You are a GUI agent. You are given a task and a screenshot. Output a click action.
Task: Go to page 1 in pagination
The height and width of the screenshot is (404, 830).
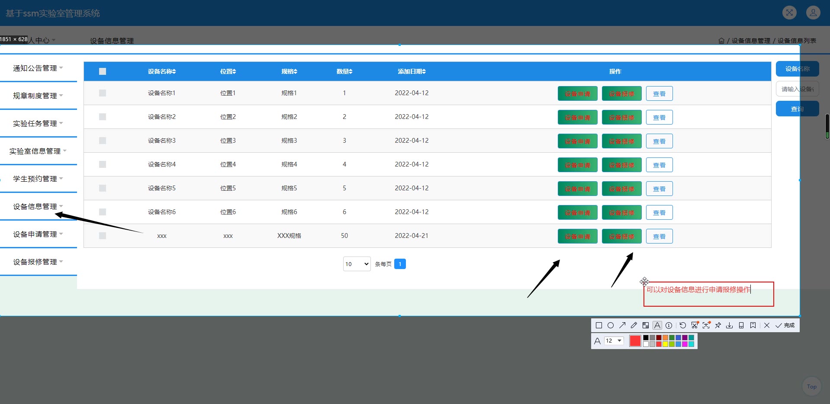click(400, 264)
